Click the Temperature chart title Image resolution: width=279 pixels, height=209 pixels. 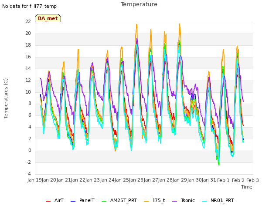click(x=139, y=4)
